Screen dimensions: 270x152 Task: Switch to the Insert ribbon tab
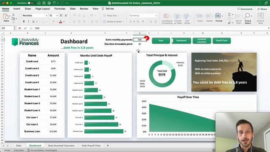coord(17,8)
